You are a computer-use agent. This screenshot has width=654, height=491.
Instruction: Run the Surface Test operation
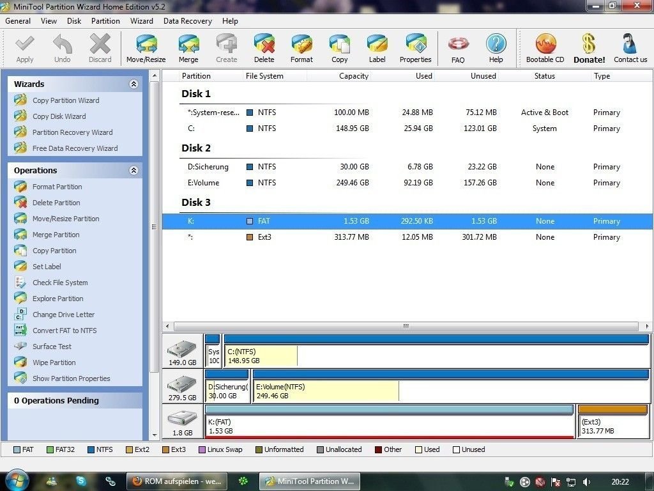pos(52,347)
